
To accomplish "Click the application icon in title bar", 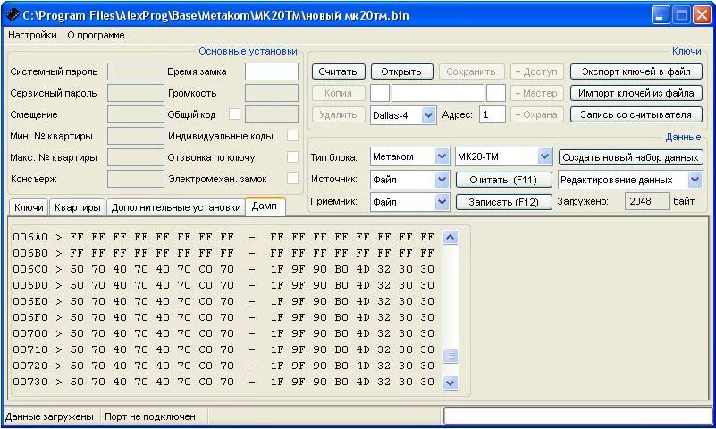I will coord(13,15).
